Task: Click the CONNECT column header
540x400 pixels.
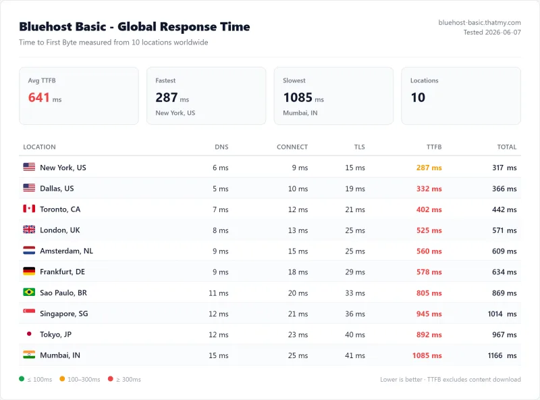Action: coord(292,147)
